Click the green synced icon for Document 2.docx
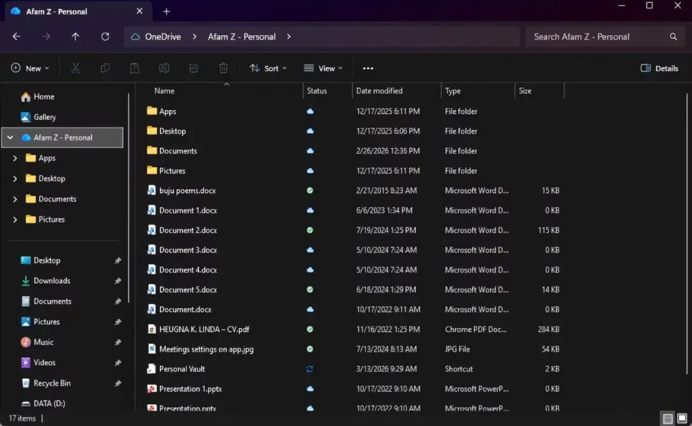This screenshot has width=692, height=426. point(310,230)
